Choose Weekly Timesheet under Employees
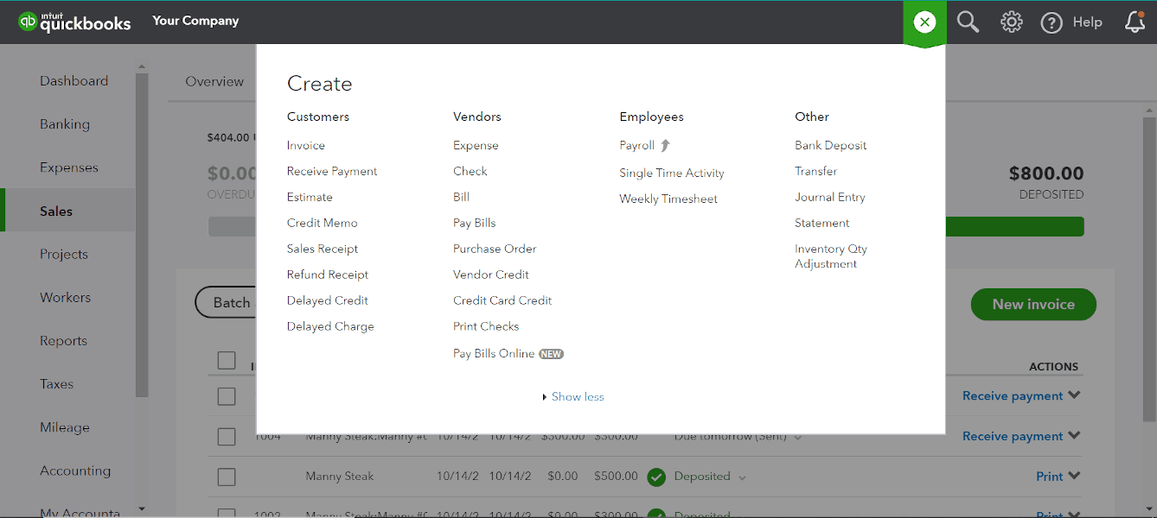 coord(668,199)
